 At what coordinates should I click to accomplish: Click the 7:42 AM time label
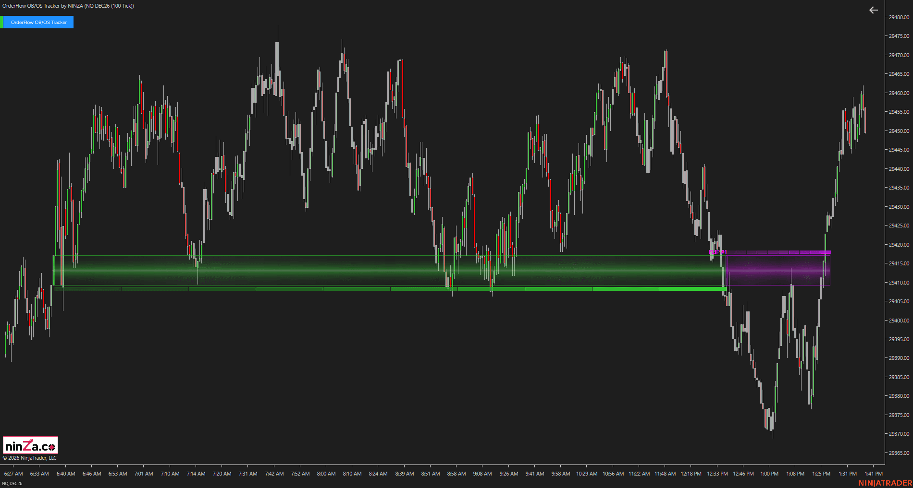click(x=274, y=474)
